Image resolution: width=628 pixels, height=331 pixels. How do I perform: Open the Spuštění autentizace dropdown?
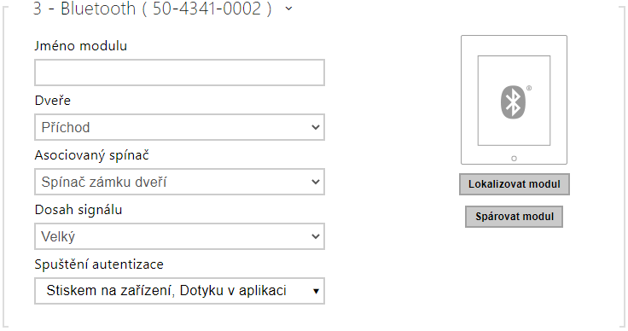tap(179, 291)
